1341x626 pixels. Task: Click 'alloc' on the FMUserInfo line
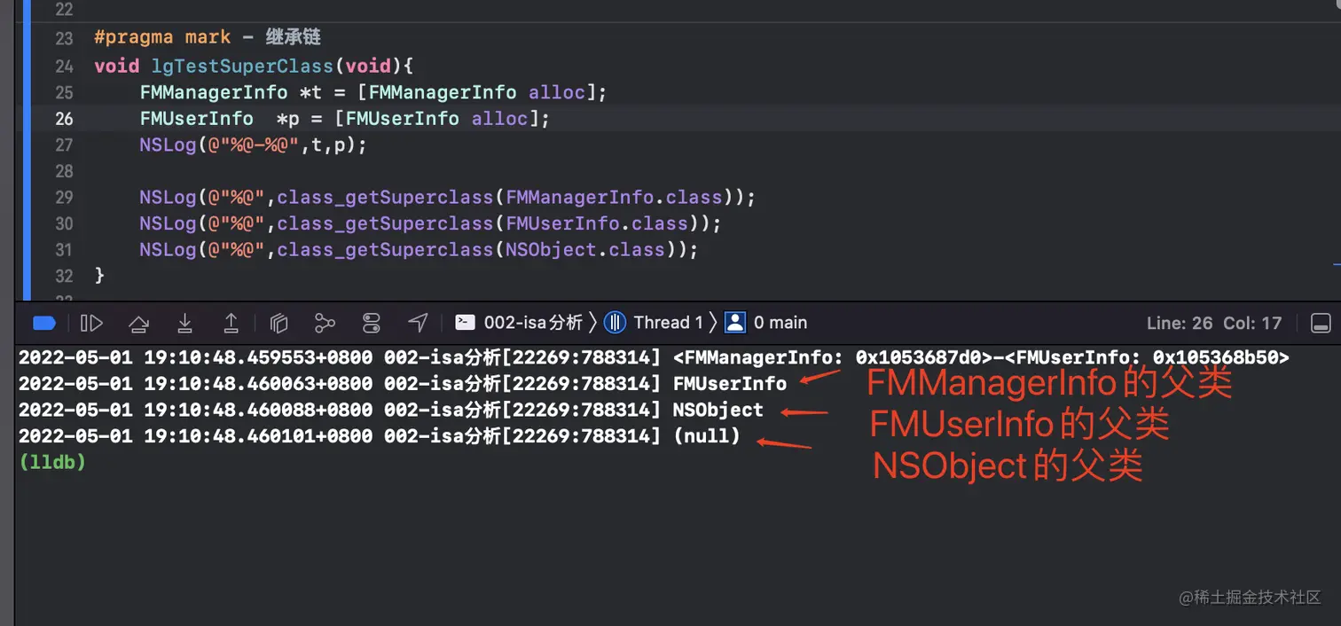tap(500, 119)
